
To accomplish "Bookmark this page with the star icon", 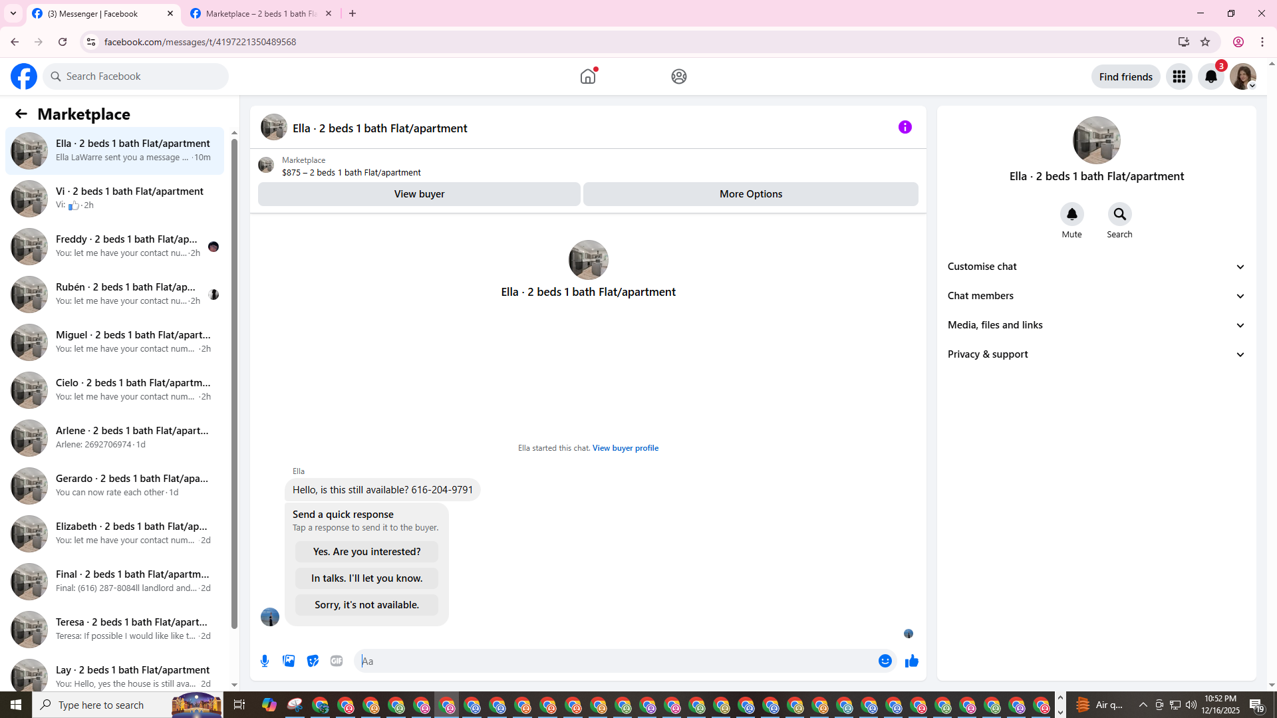I will point(1205,42).
